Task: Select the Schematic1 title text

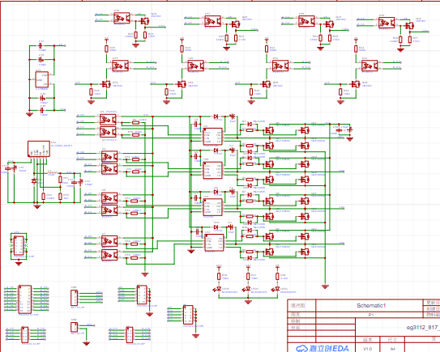Action: tap(371, 306)
